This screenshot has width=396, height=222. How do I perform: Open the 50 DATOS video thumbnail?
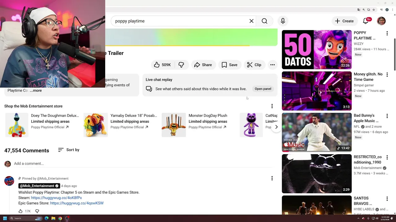317,50
